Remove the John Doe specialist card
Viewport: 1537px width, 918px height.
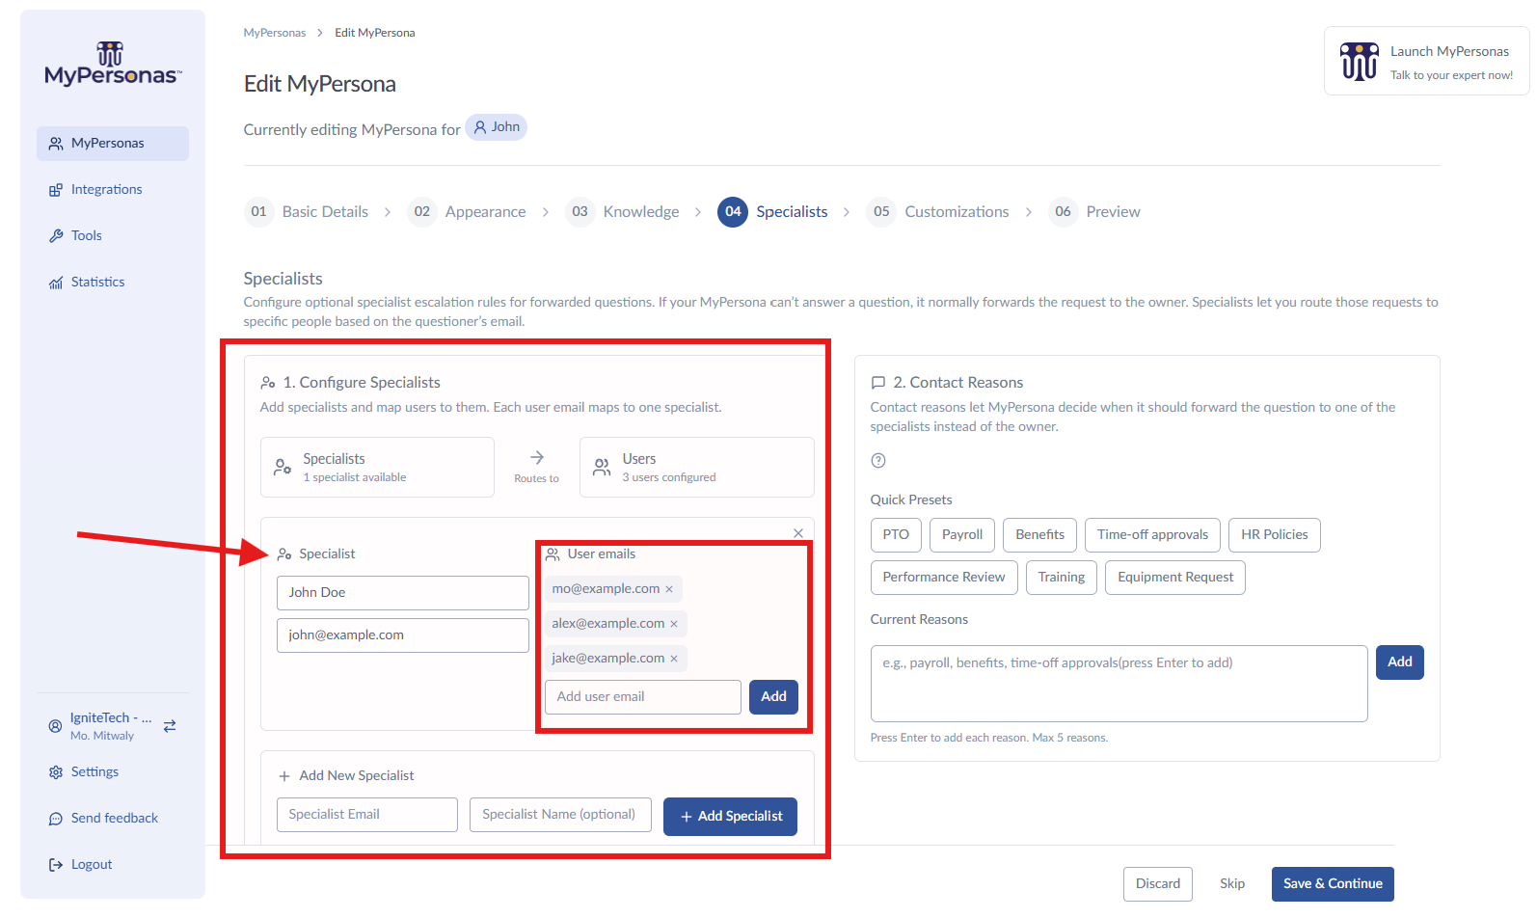pos(798,533)
